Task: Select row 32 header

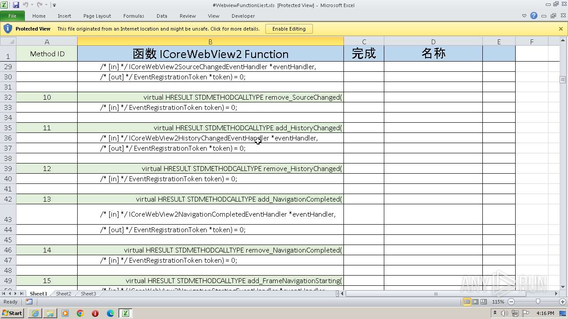Action: click(8, 97)
